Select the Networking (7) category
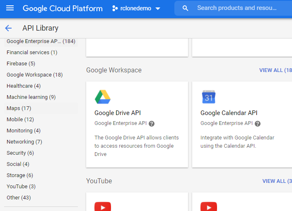The height and width of the screenshot is (211, 292). [x=24, y=142]
